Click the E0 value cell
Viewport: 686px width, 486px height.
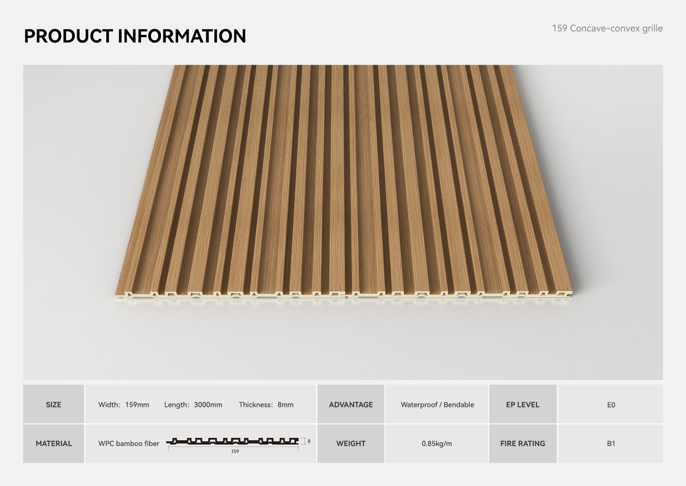[611, 405]
